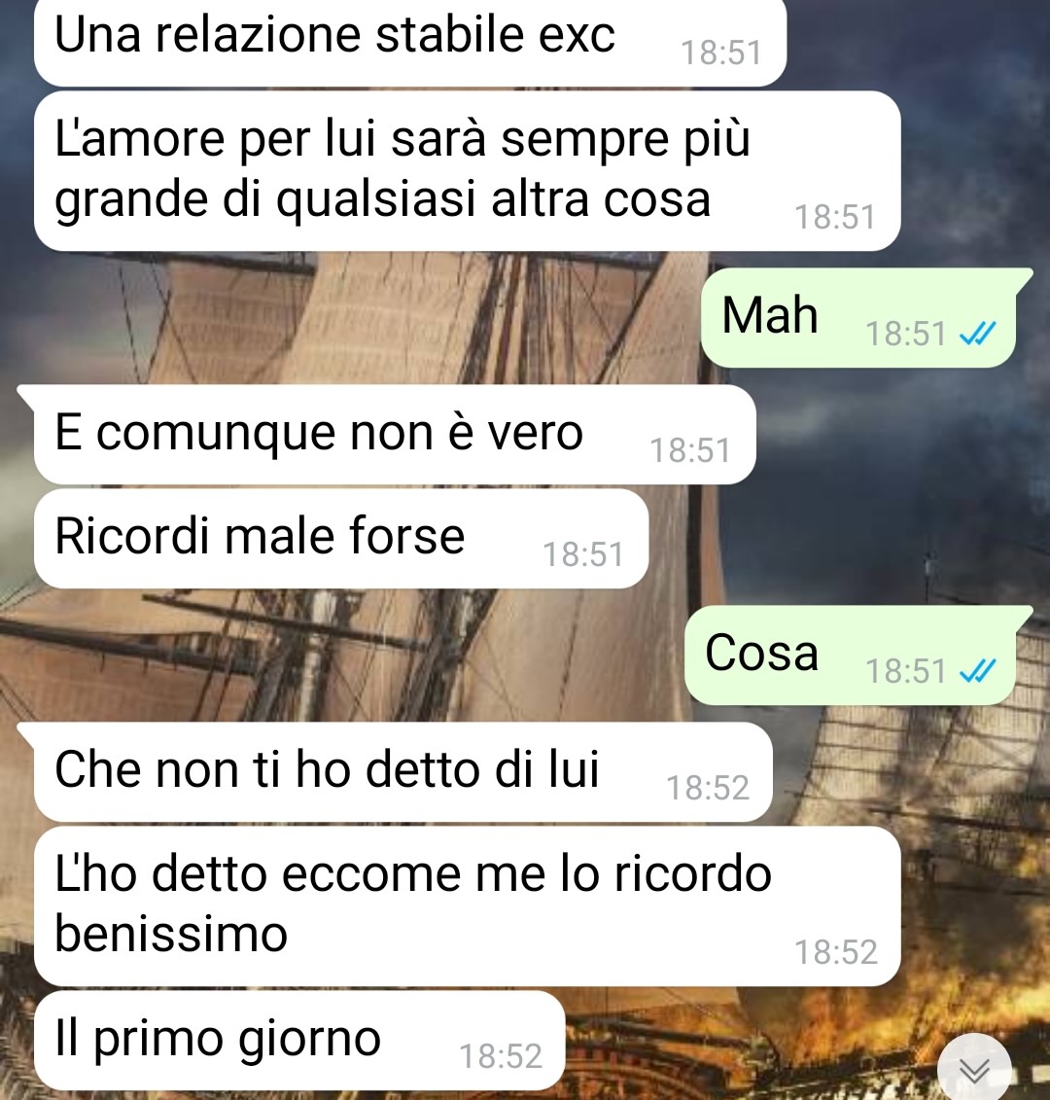Tap the word "benissimo" in the message

tap(171, 935)
